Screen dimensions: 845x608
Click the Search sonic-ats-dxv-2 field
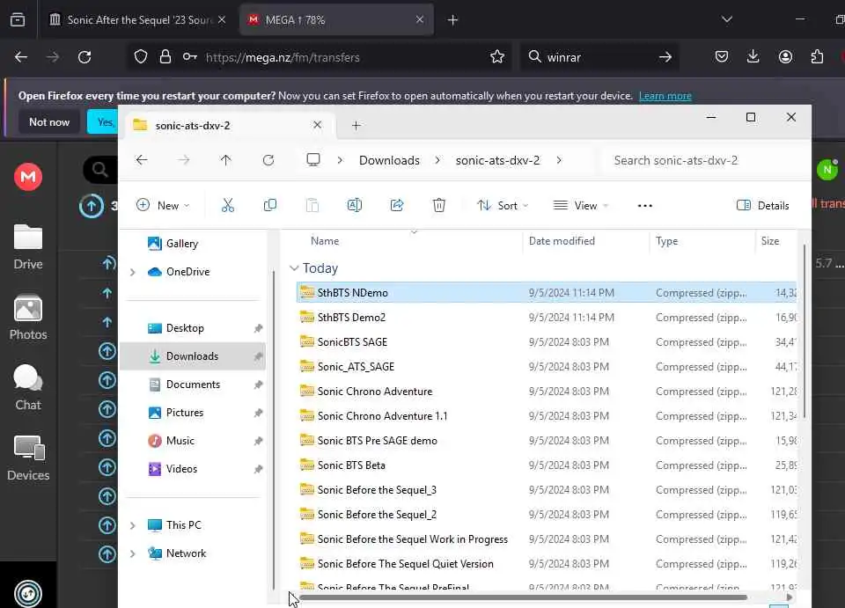coord(702,160)
